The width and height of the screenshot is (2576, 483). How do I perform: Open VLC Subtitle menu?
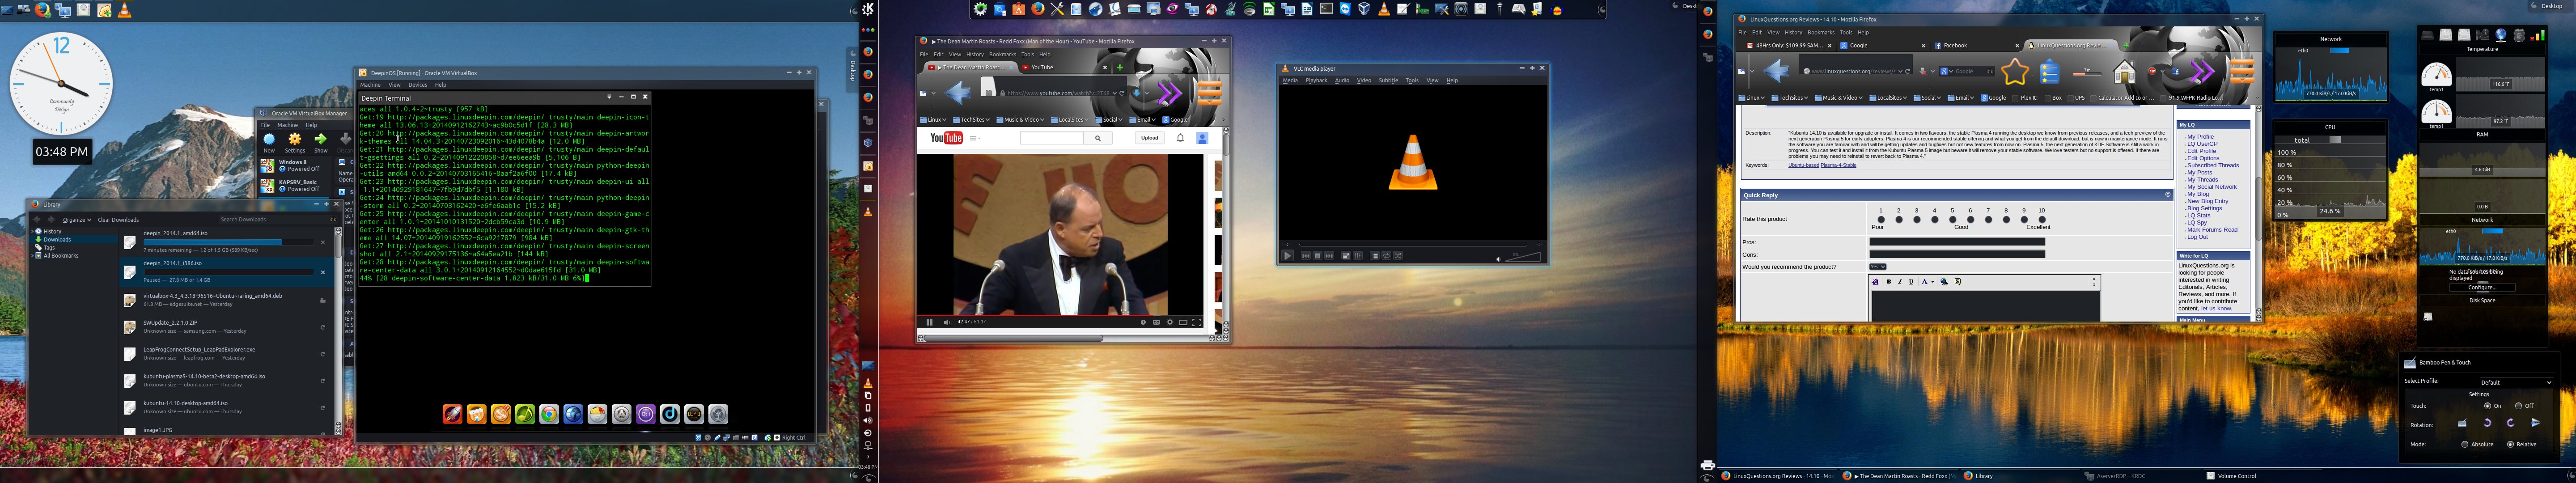(x=1388, y=80)
